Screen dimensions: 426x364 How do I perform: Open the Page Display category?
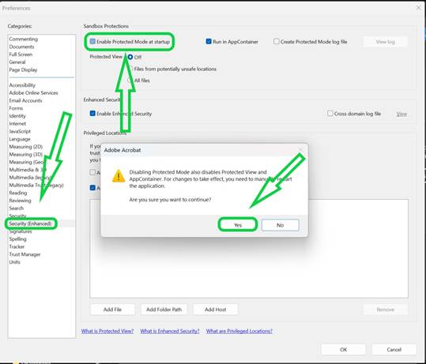click(23, 69)
